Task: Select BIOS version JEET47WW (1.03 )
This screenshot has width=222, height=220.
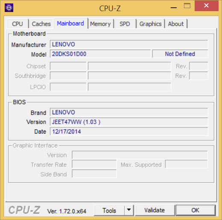Action: pos(129,122)
